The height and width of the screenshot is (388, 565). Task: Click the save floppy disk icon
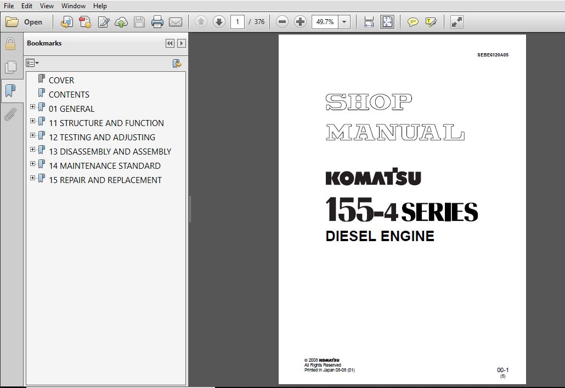point(139,22)
